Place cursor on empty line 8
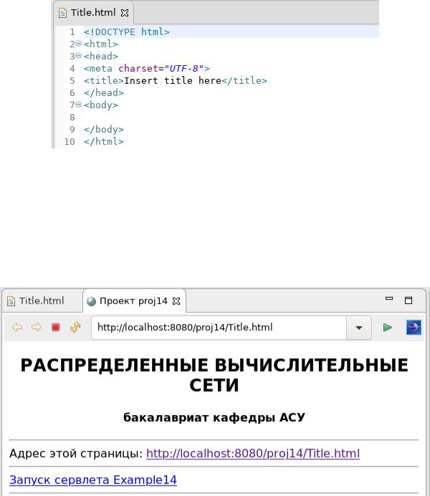 [x=230, y=117]
